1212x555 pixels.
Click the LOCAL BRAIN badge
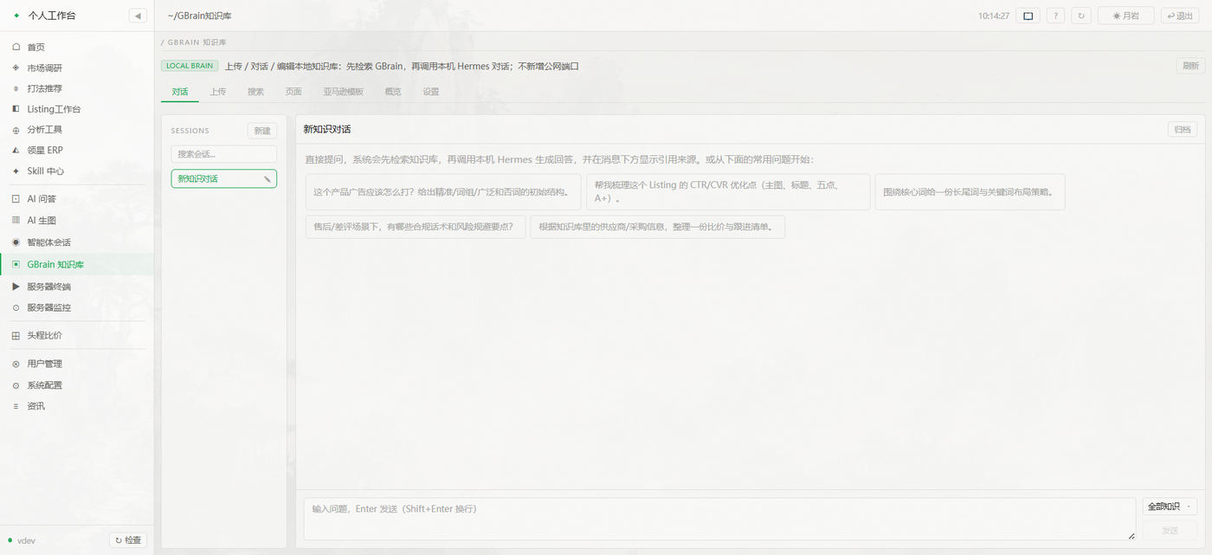point(190,66)
